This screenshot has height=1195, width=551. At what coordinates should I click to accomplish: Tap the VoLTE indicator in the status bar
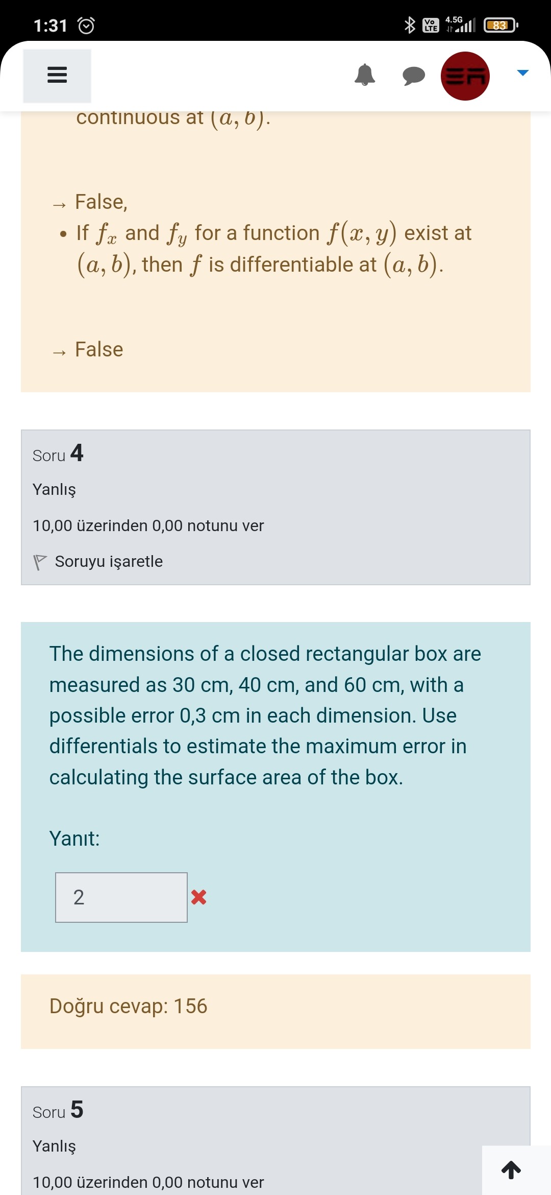[x=430, y=25]
